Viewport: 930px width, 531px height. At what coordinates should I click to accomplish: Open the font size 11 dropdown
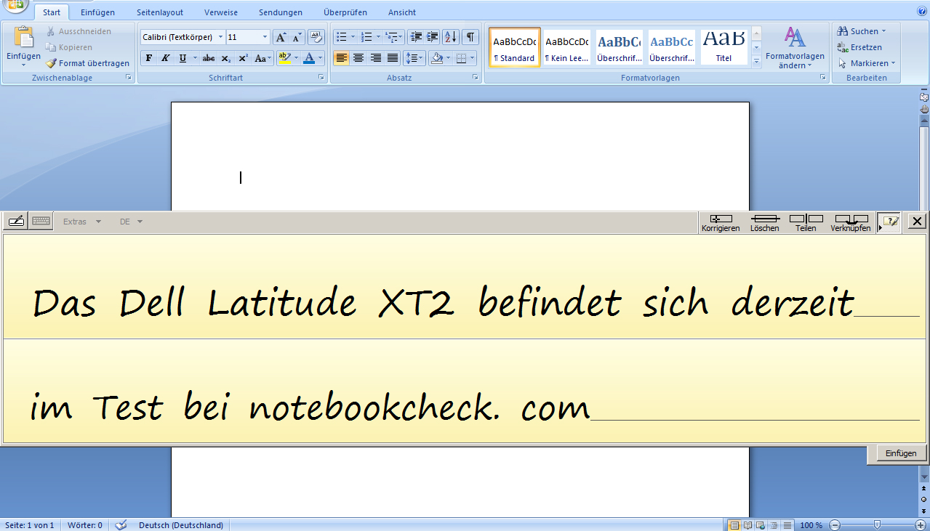click(265, 37)
